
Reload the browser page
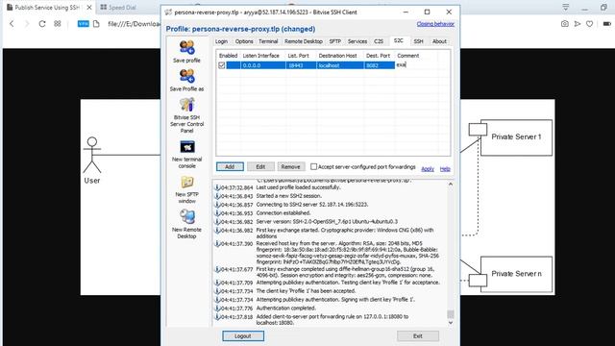[42, 24]
